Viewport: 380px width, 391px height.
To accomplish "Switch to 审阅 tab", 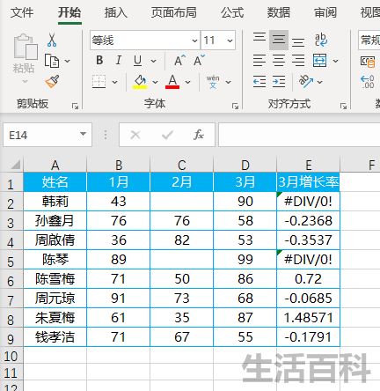I will click(x=325, y=13).
